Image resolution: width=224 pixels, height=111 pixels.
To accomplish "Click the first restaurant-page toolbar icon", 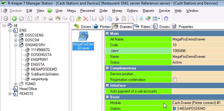I will point(30,19).
